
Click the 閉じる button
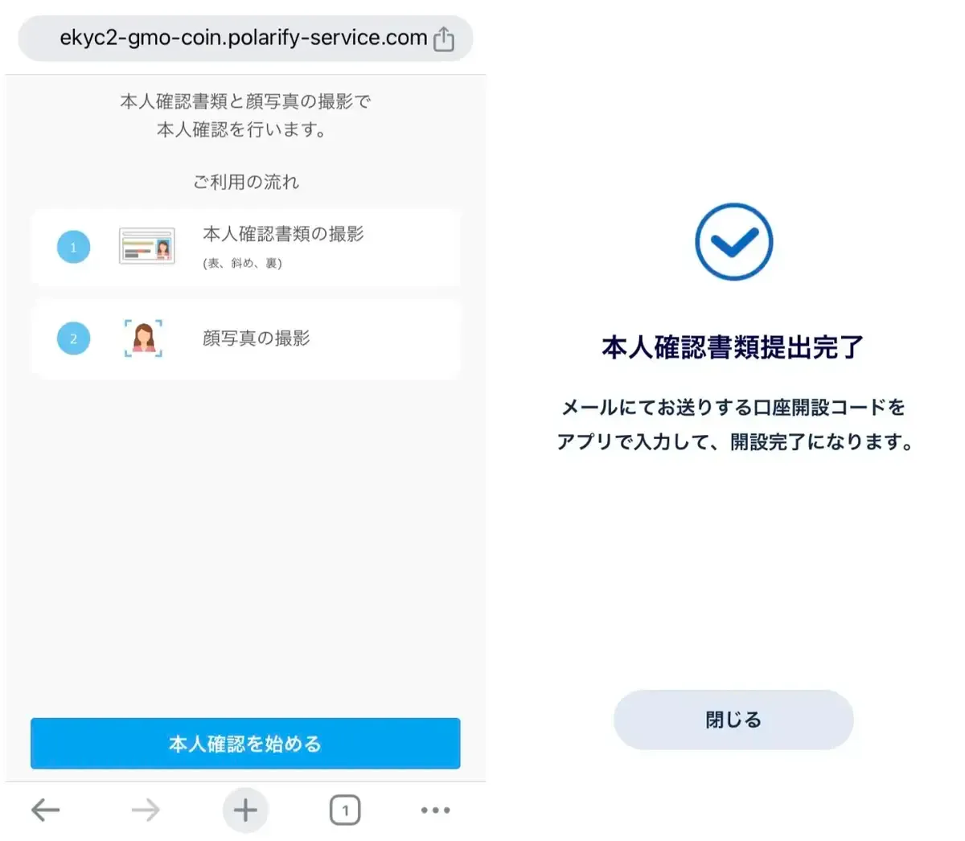[x=733, y=720]
